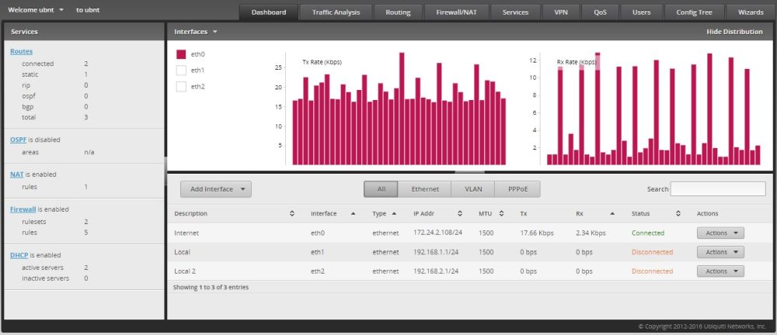Open the Wizards tab
Image resolution: width=777 pixels, height=335 pixels.
tap(751, 12)
